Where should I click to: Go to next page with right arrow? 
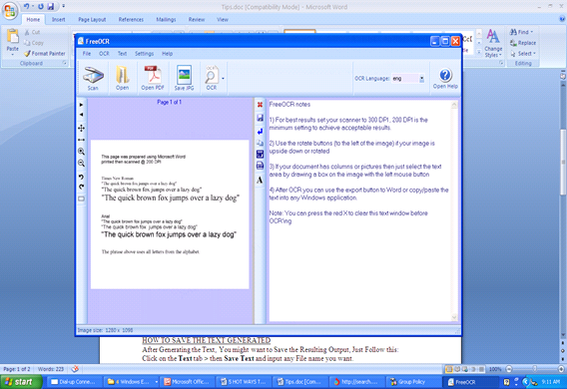point(82,105)
